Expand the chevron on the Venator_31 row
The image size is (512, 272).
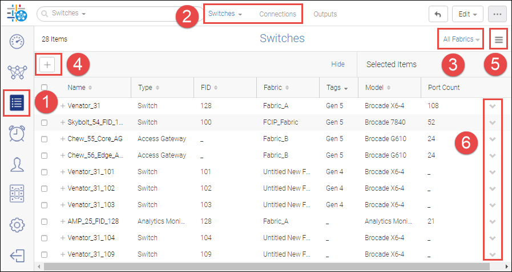coord(492,106)
